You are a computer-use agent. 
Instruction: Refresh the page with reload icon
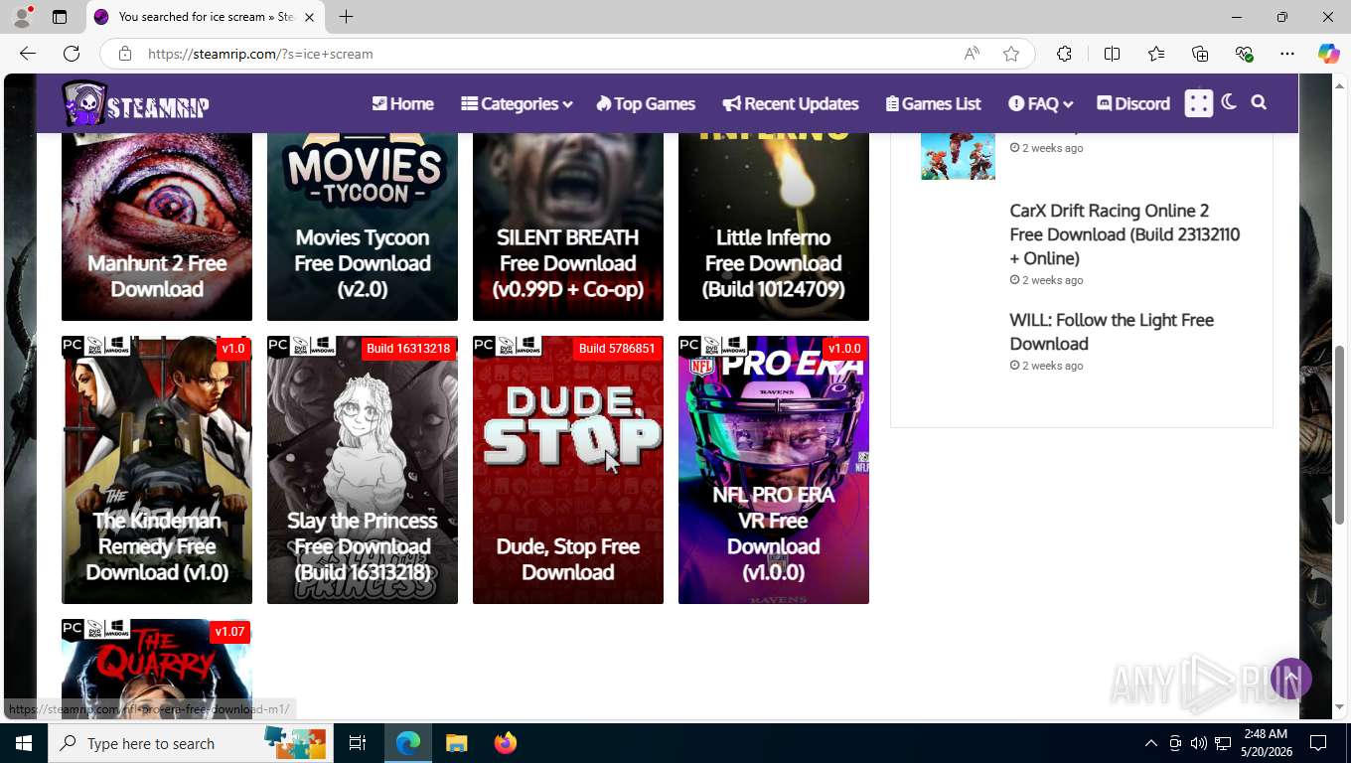point(72,54)
